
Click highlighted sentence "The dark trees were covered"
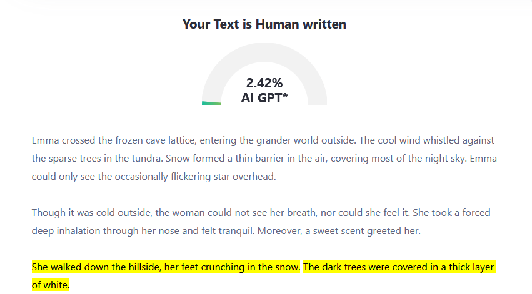pos(399,267)
